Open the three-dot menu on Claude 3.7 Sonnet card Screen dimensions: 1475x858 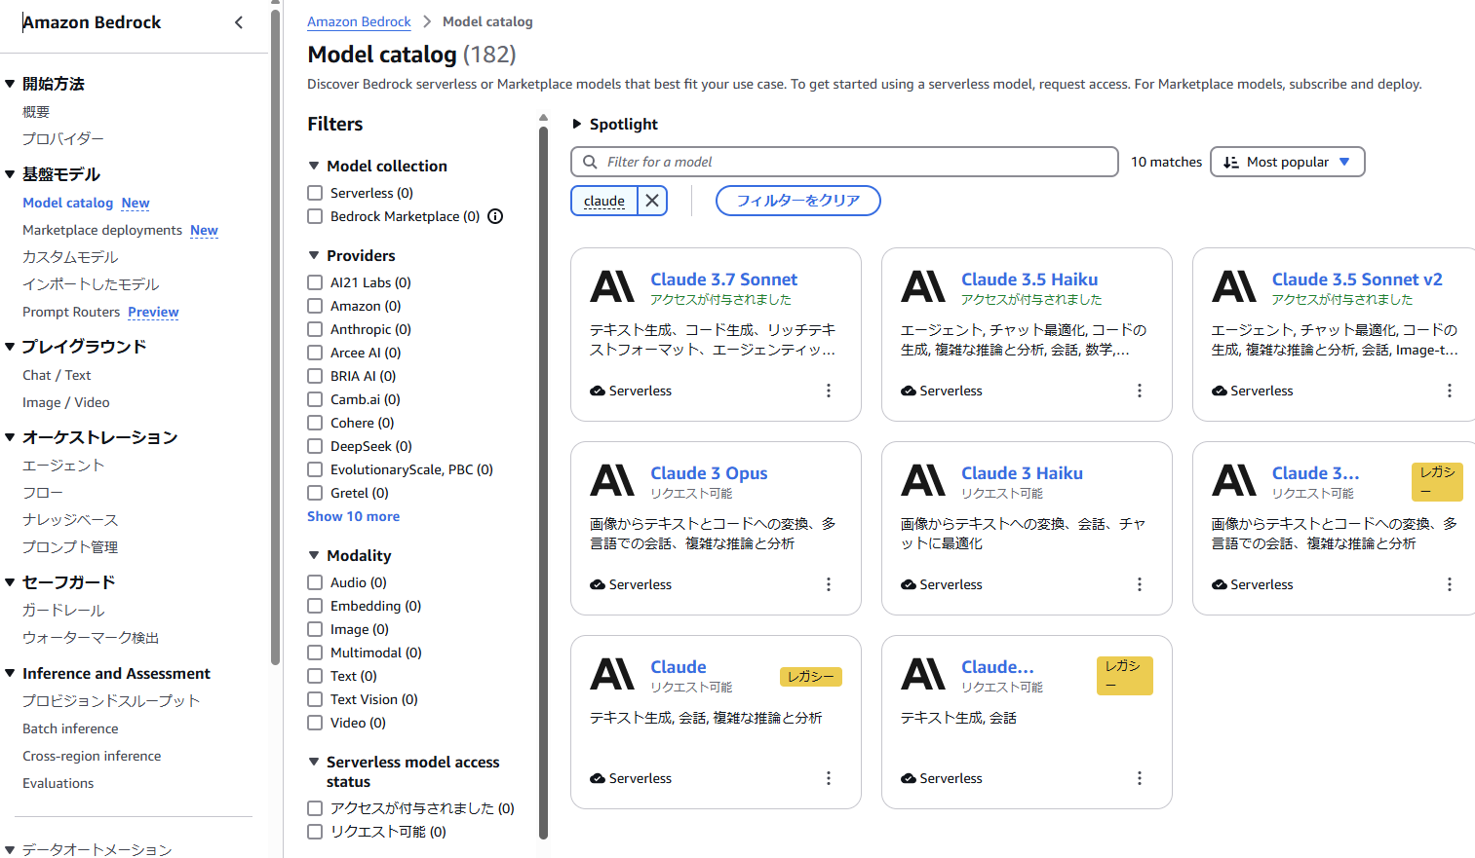coord(829,391)
